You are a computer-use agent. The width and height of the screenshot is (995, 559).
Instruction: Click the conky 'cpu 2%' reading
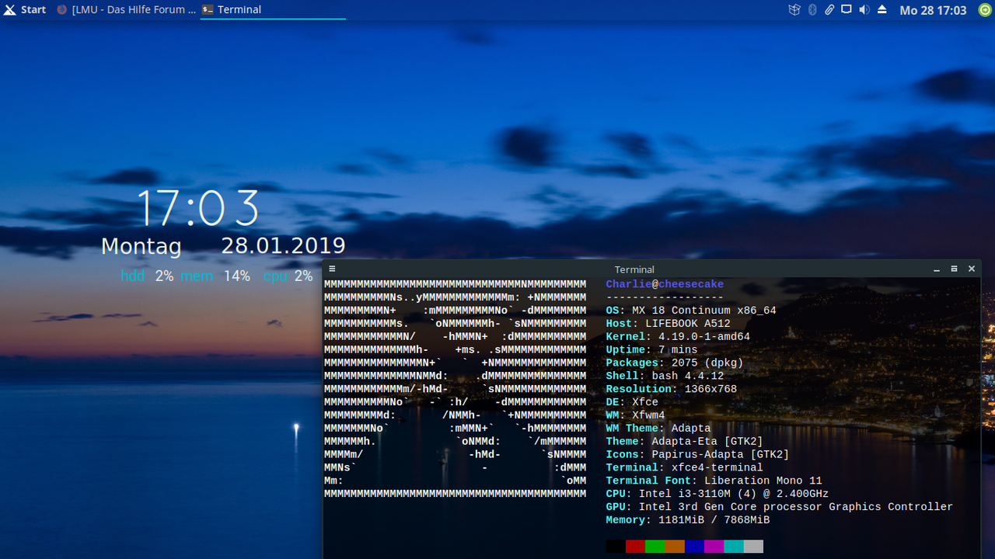point(288,276)
